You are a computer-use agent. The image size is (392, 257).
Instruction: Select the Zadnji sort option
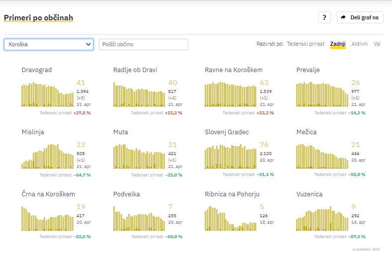[x=338, y=44]
